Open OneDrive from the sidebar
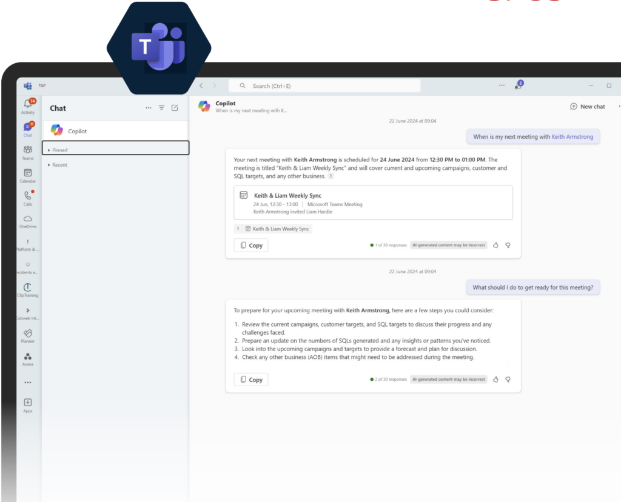621x502 pixels. (28, 221)
